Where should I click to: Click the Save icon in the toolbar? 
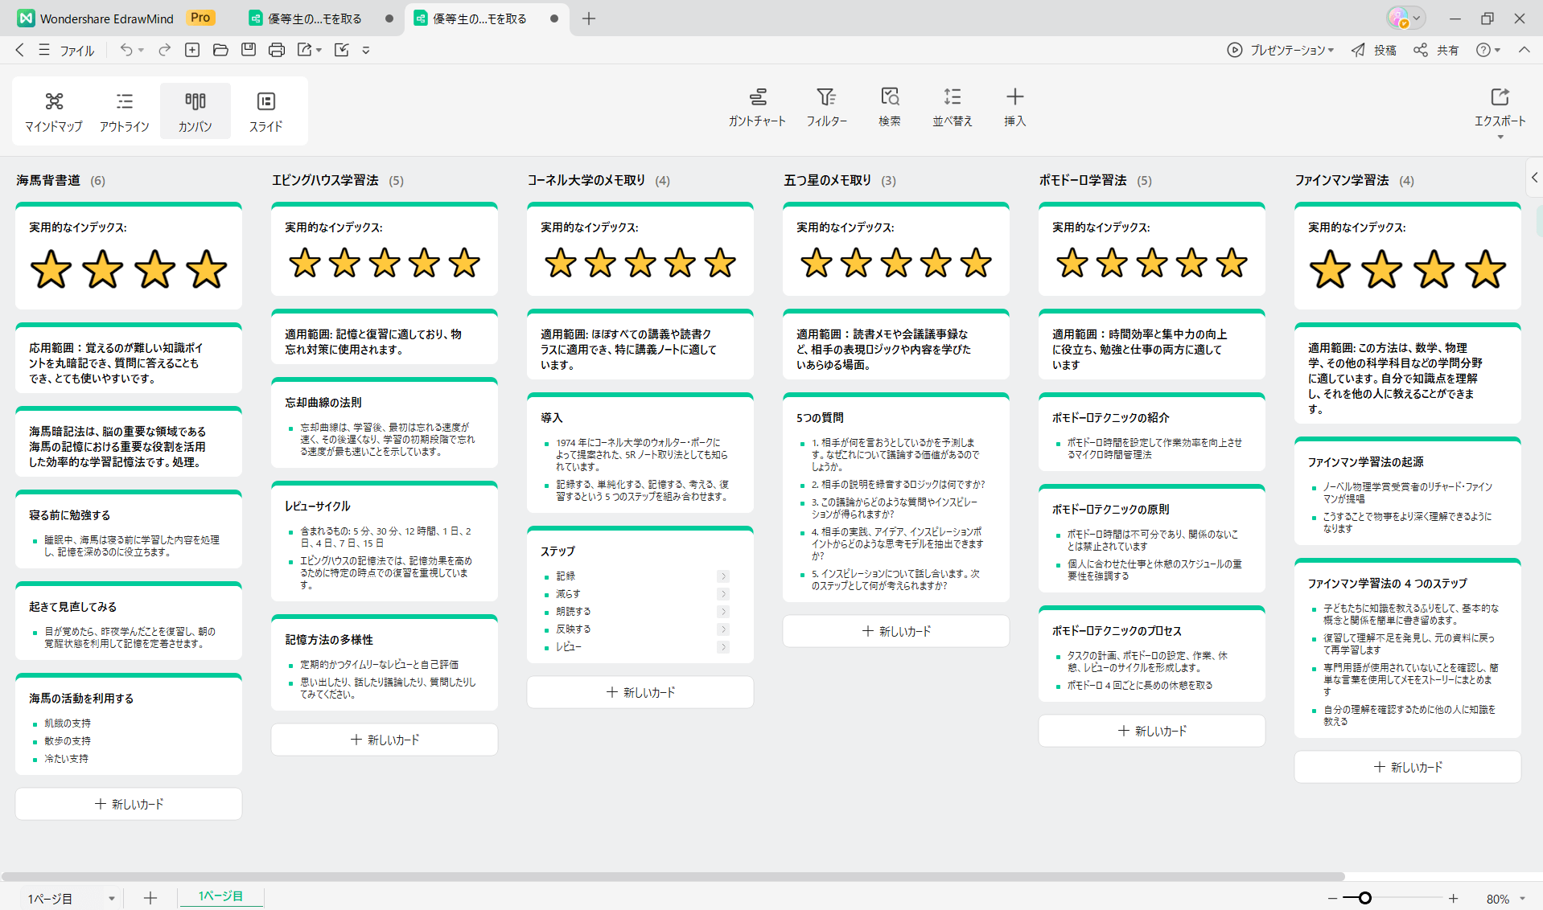pyautogui.click(x=249, y=50)
